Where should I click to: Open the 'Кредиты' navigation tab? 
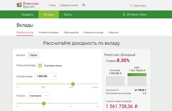click(x=27, y=15)
